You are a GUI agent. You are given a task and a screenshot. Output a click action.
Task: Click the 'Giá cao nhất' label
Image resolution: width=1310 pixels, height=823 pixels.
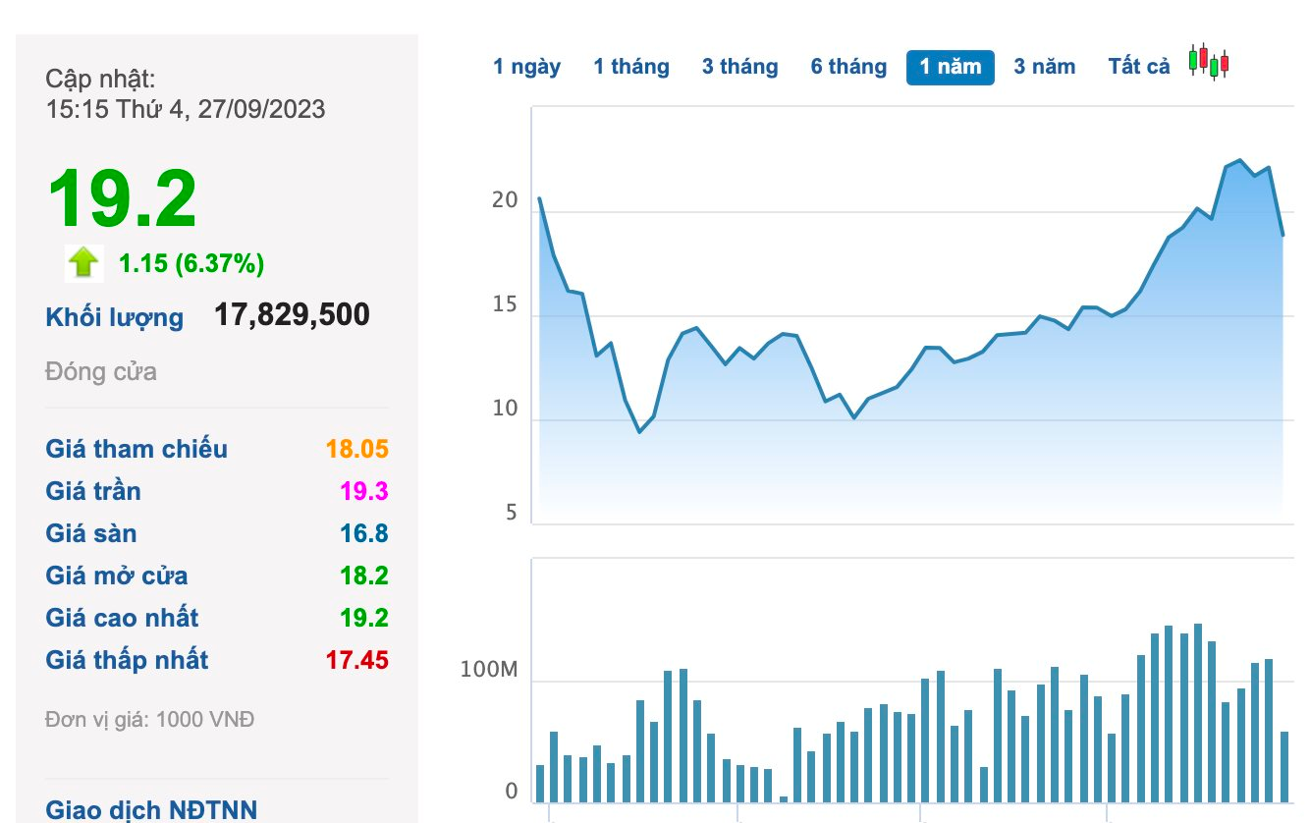(x=122, y=618)
